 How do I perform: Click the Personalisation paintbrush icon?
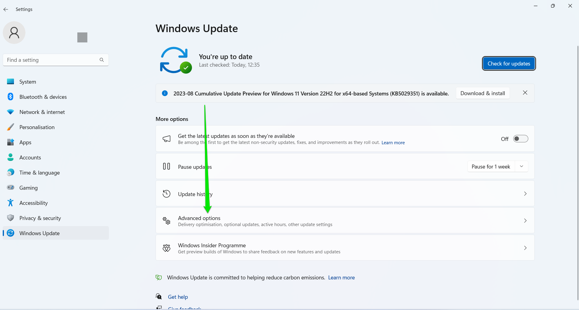(x=11, y=127)
